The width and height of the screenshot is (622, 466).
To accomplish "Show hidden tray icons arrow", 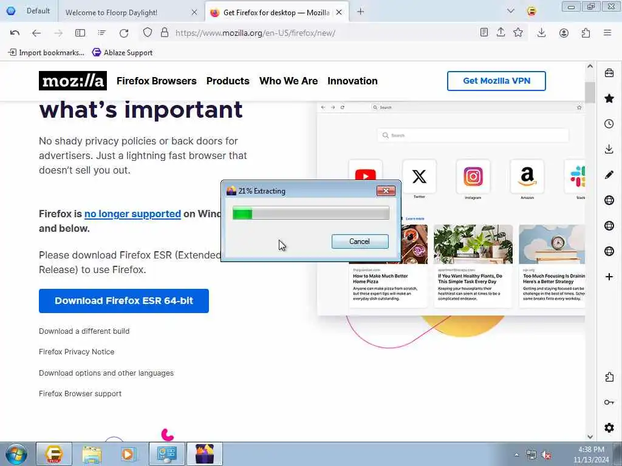I will 516,454.
